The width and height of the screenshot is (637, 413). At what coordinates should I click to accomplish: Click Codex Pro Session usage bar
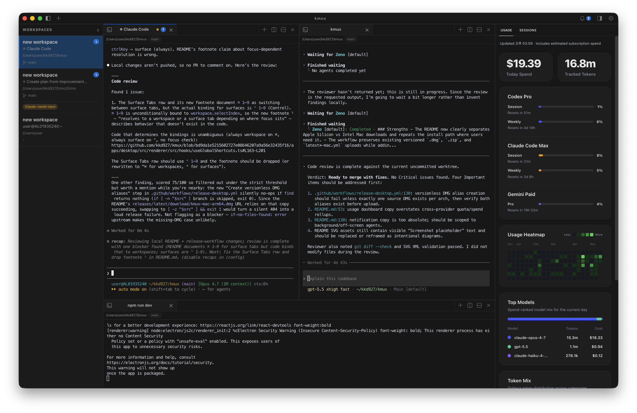(566, 107)
